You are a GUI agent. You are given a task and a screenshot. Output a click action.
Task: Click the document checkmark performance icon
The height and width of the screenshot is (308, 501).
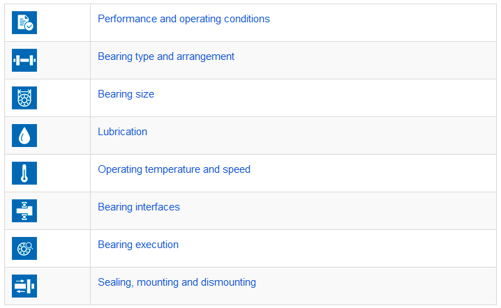click(x=24, y=23)
